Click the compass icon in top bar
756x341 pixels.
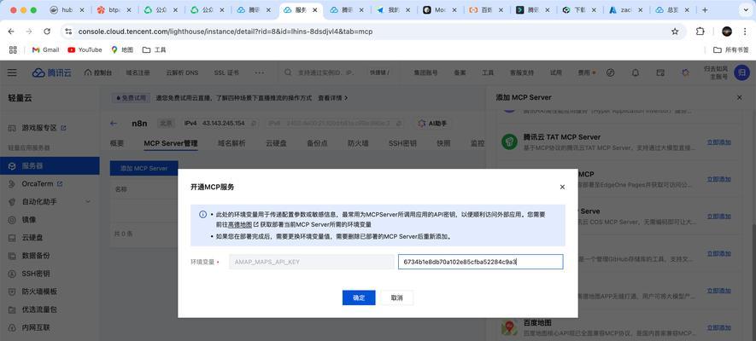611,72
